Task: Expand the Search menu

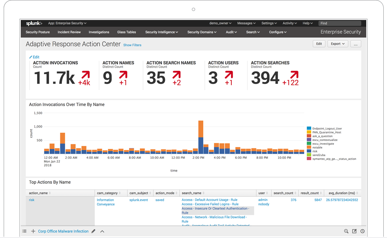Action: click(x=253, y=32)
